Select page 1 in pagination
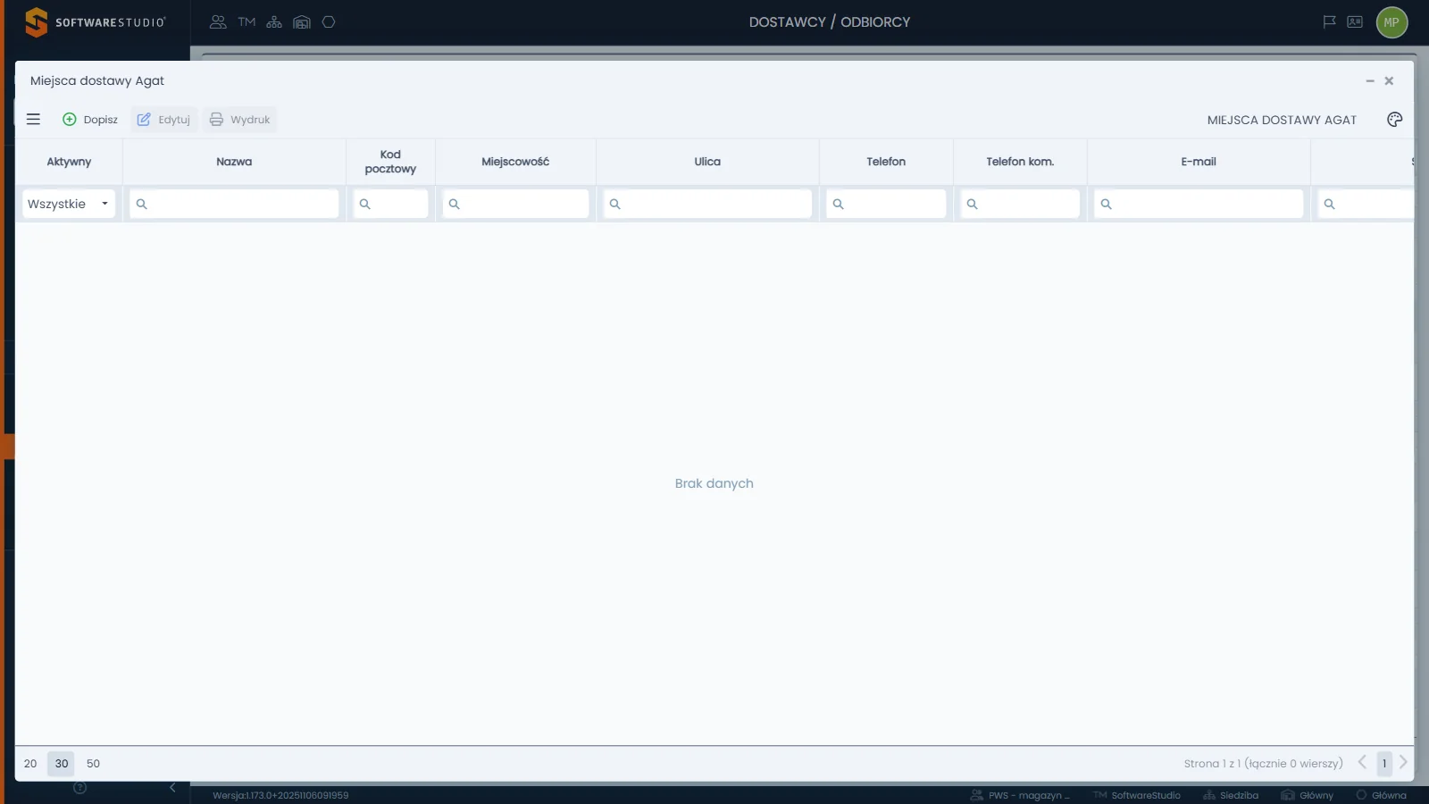 point(1384,764)
